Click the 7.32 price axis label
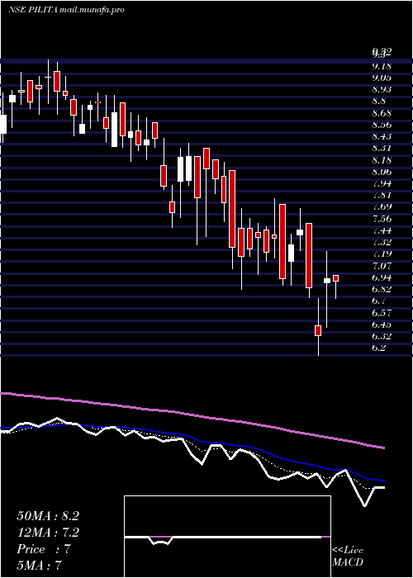Image resolution: width=413 pixels, height=578 pixels. point(382,242)
